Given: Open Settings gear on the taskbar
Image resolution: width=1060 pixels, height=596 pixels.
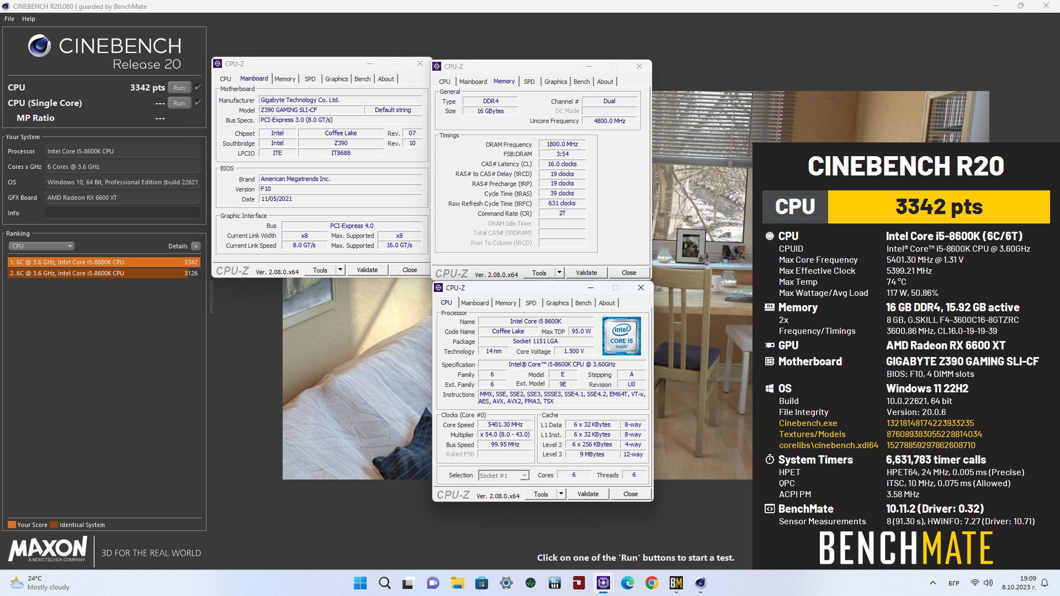Looking at the screenshot, I should (x=506, y=583).
